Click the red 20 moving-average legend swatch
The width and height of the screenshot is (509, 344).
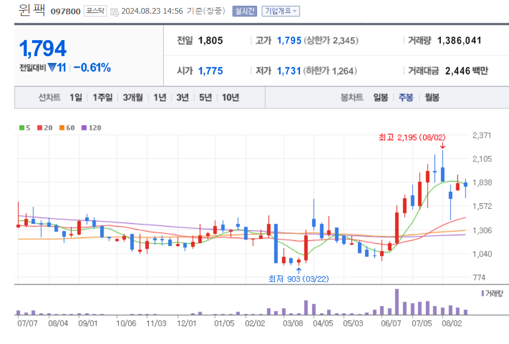click(x=40, y=128)
